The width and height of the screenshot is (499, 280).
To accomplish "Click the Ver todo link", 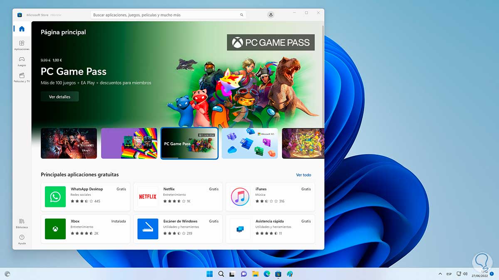I will point(304,175).
